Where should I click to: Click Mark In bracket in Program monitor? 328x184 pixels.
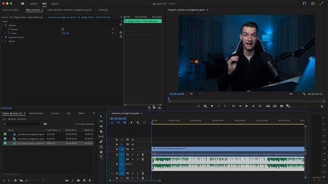click(219, 106)
